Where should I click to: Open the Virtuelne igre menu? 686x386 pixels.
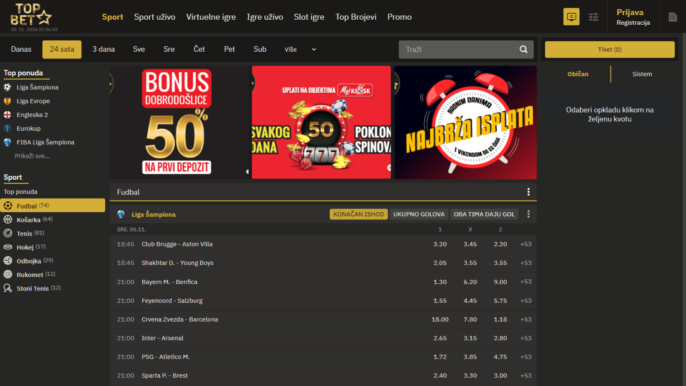coord(211,17)
